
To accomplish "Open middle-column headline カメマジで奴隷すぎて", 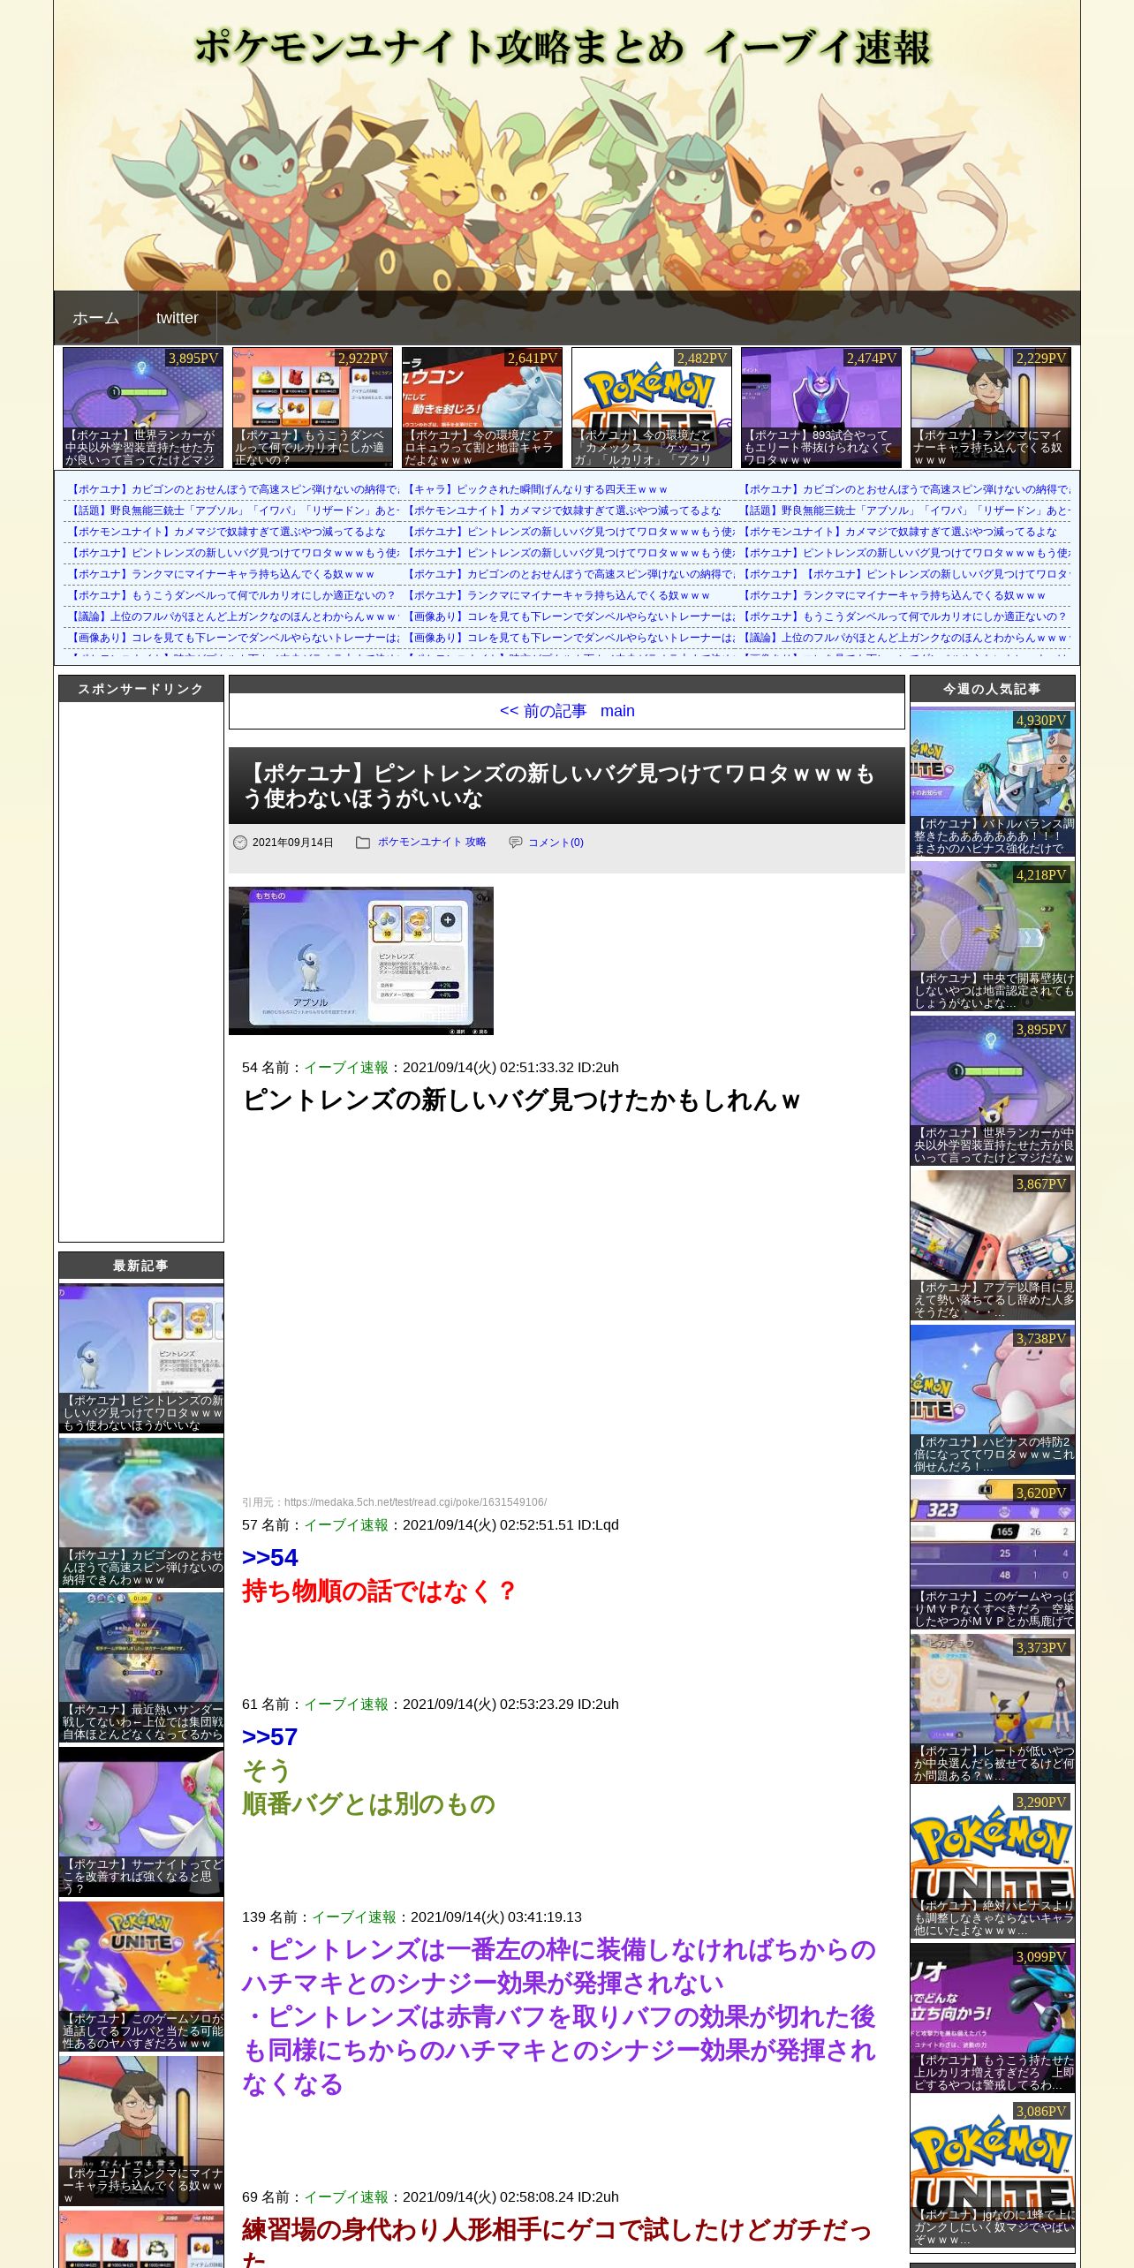I will coord(563,510).
